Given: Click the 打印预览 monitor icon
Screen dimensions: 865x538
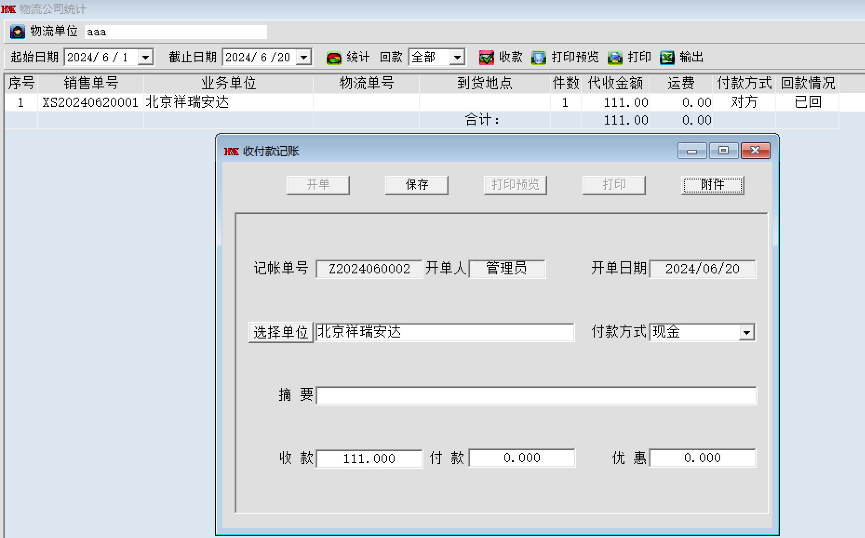Looking at the screenshot, I should click(x=538, y=58).
